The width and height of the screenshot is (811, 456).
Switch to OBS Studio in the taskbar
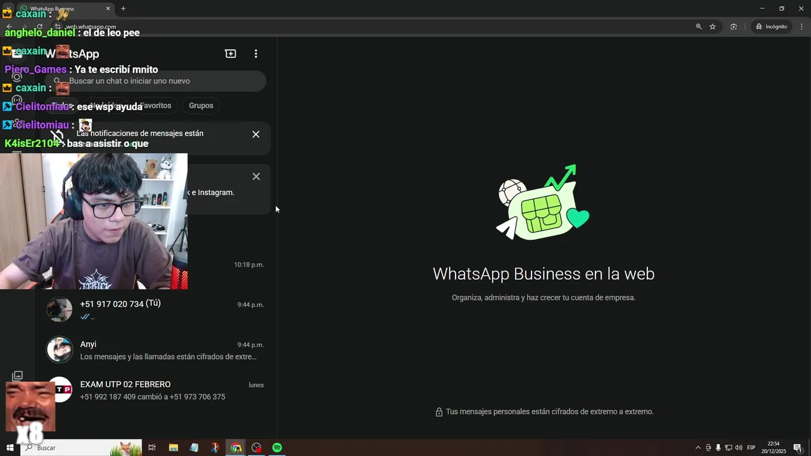pos(257,448)
